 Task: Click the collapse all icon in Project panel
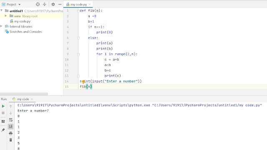pos(45,5)
